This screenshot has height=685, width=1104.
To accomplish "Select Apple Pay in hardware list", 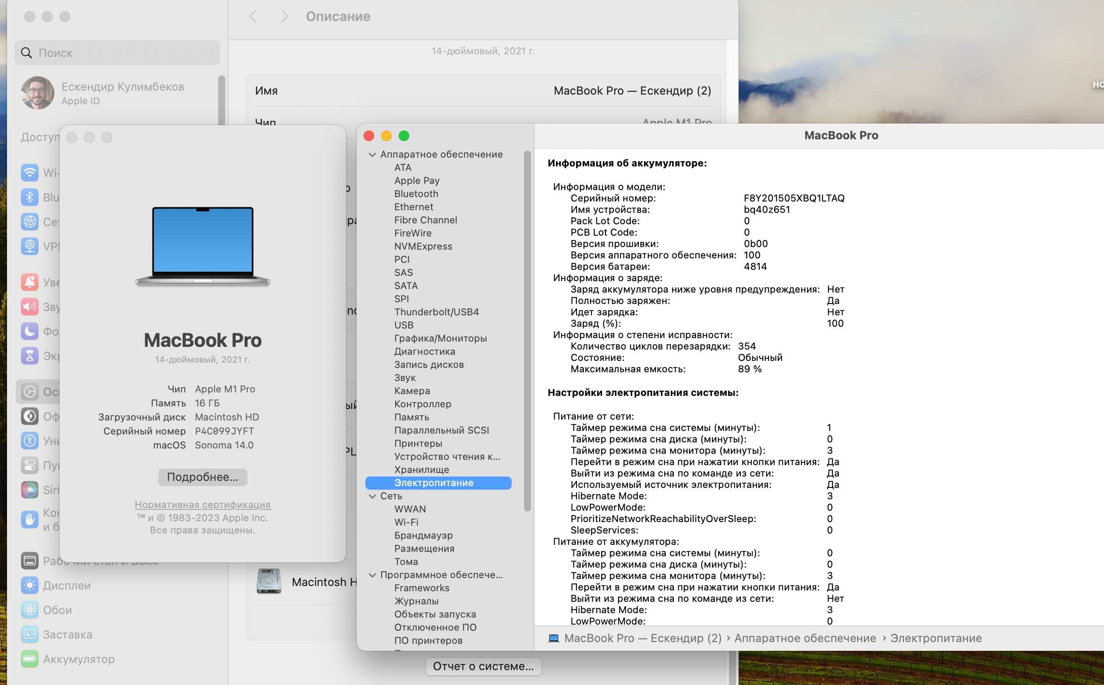I will pos(417,181).
